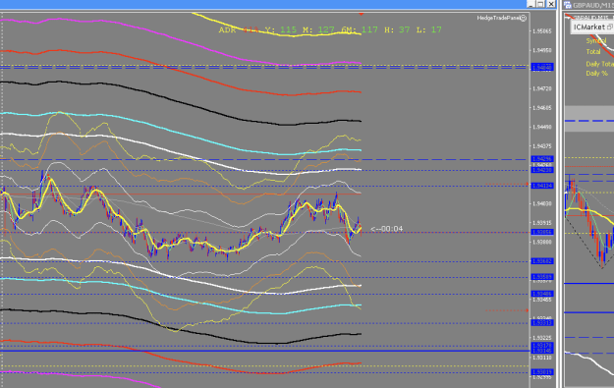The height and width of the screenshot is (388, 614).
Task: Click the blue 1.93019 level price tag
Action: [542, 372]
